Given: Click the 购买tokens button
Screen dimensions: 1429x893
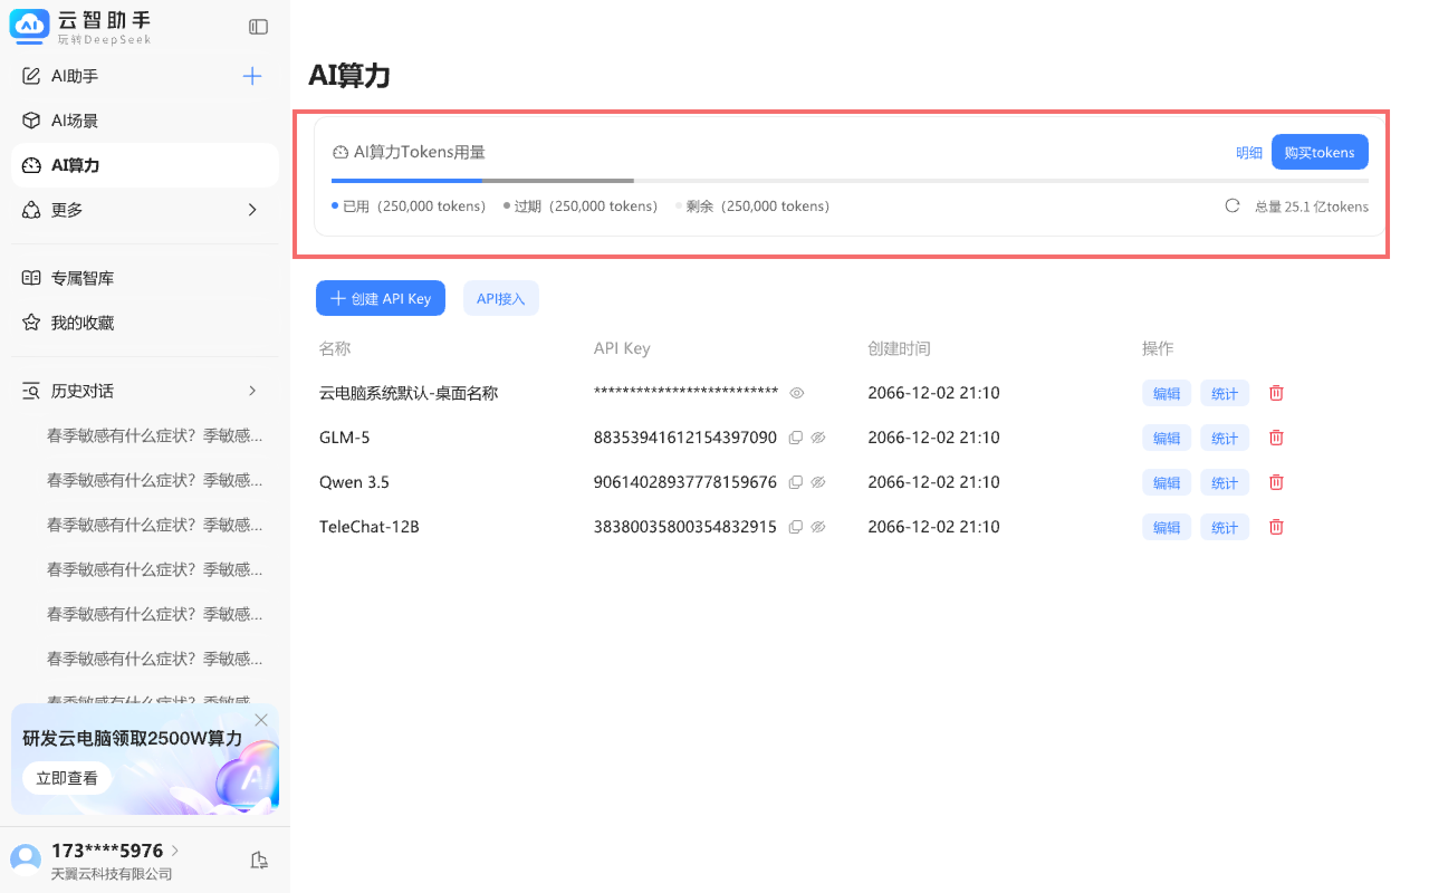Looking at the screenshot, I should click(1318, 152).
